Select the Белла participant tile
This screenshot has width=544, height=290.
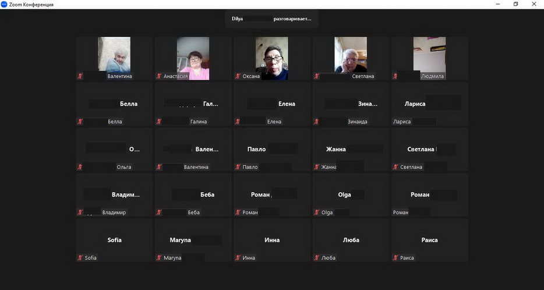[x=114, y=105]
